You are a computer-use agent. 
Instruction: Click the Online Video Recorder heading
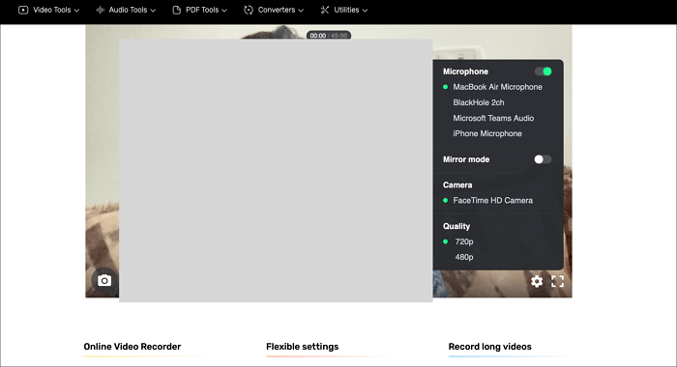(x=132, y=347)
